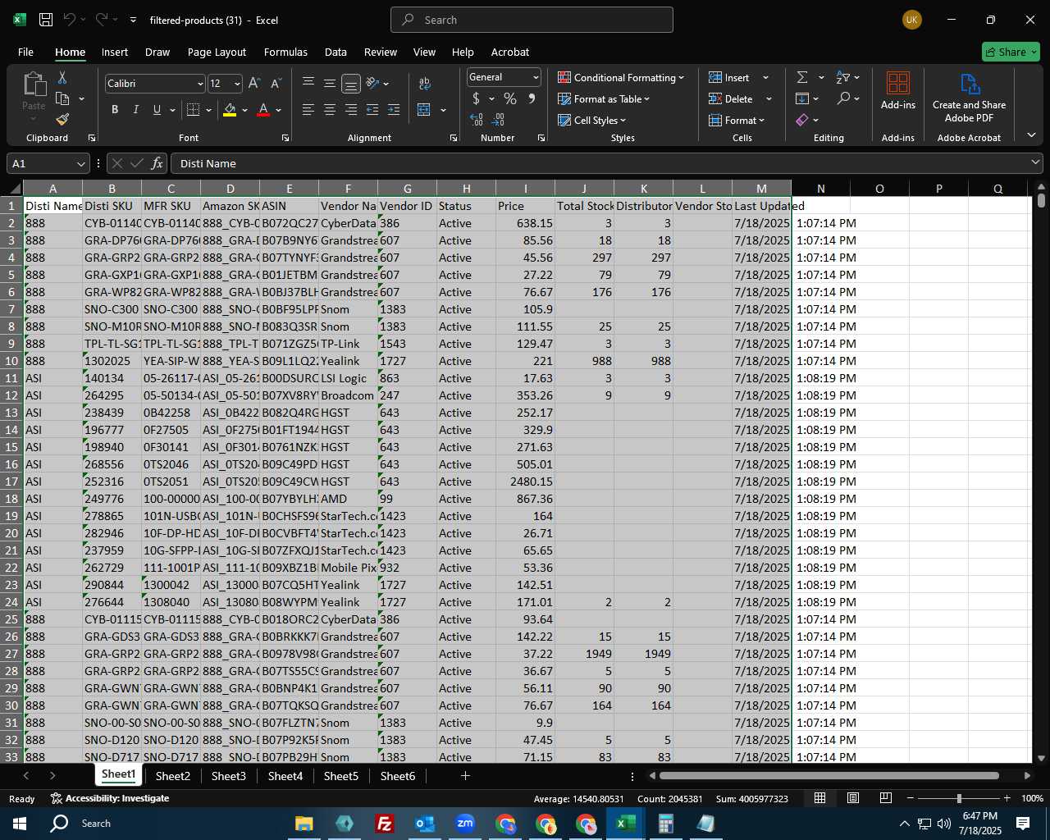Click the Share button

point(1011,52)
